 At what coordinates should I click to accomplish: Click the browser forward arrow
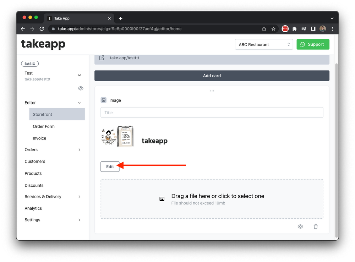[32, 29]
